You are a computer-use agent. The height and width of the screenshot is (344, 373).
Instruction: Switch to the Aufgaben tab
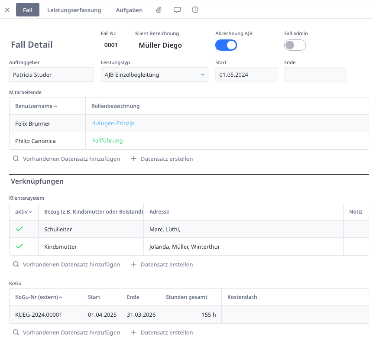pos(129,10)
